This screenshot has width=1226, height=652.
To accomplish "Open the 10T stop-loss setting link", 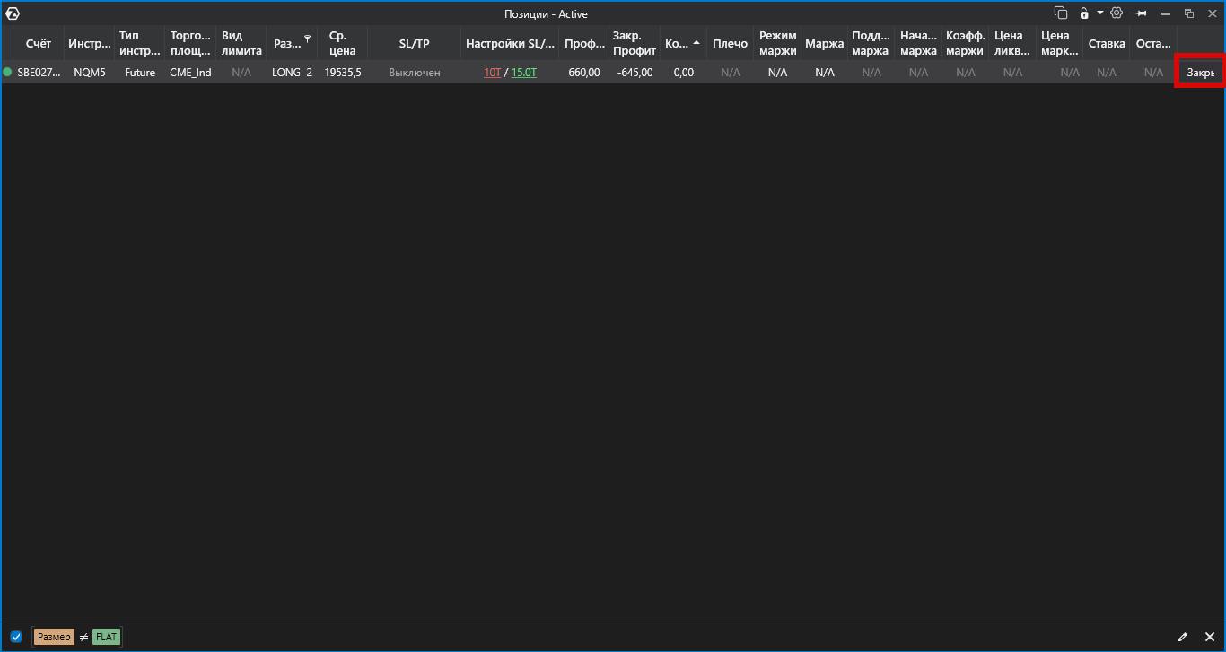I will click(x=492, y=73).
